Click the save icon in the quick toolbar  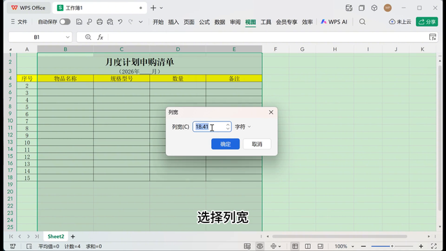[x=79, y=22]
